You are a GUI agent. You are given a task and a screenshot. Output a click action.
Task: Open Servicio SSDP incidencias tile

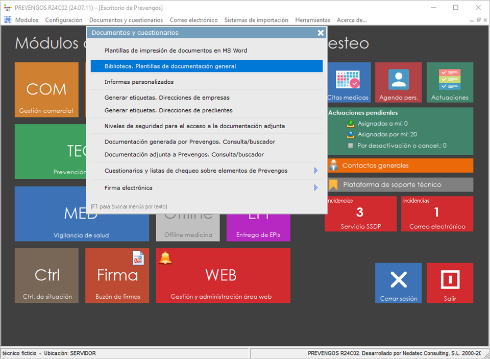[x=360, y=213]
